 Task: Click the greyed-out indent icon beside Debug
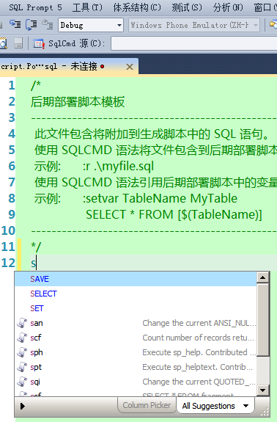pos(48,25)
